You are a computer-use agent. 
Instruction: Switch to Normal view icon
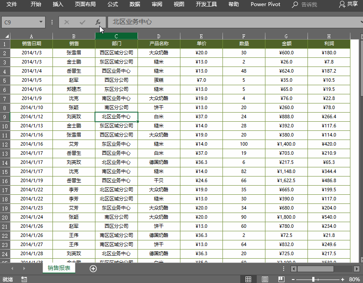point(248,279)
